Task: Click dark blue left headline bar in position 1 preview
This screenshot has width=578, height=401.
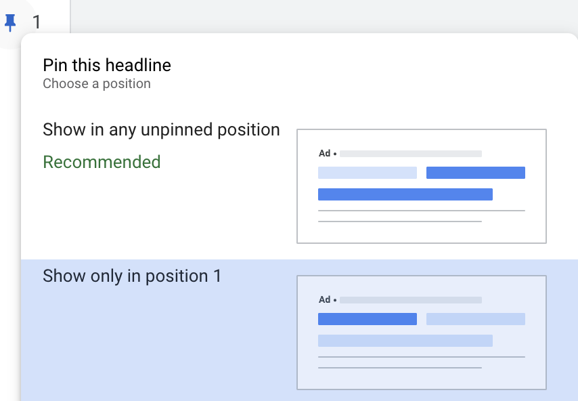Action: 368,319
